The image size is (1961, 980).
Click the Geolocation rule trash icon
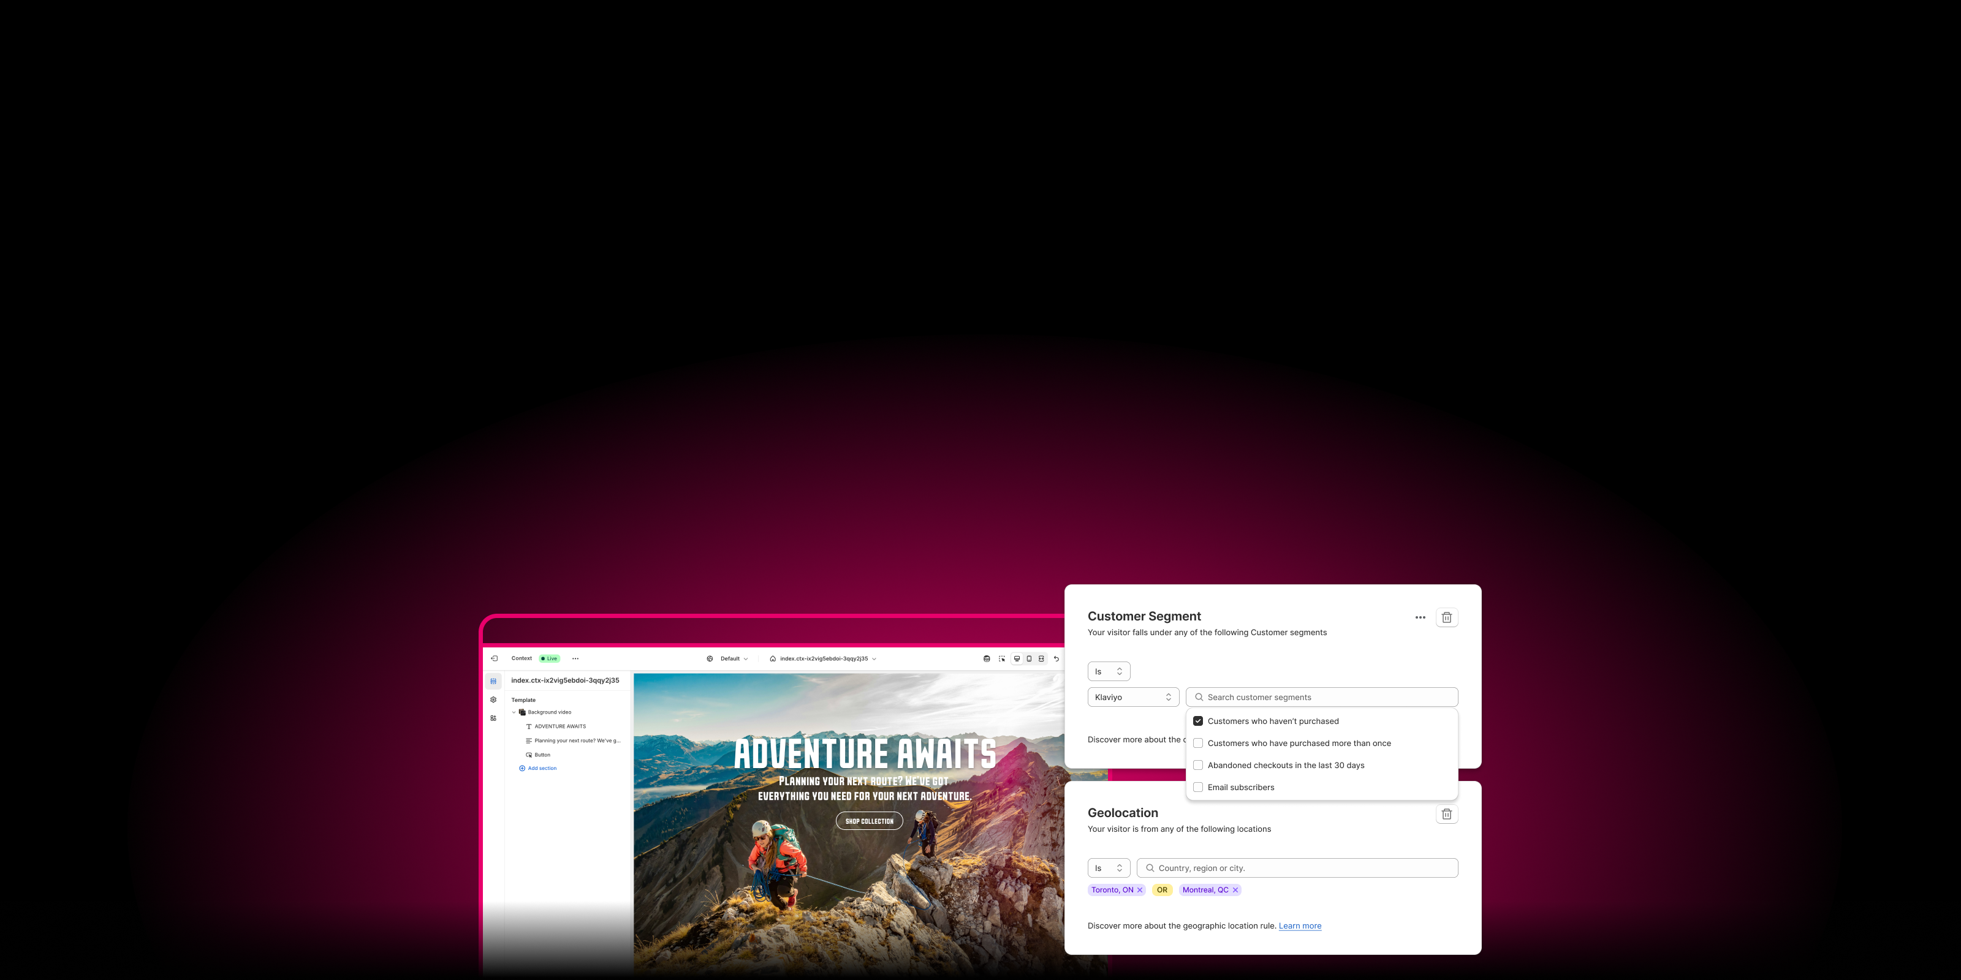(x=1446, y=814)
